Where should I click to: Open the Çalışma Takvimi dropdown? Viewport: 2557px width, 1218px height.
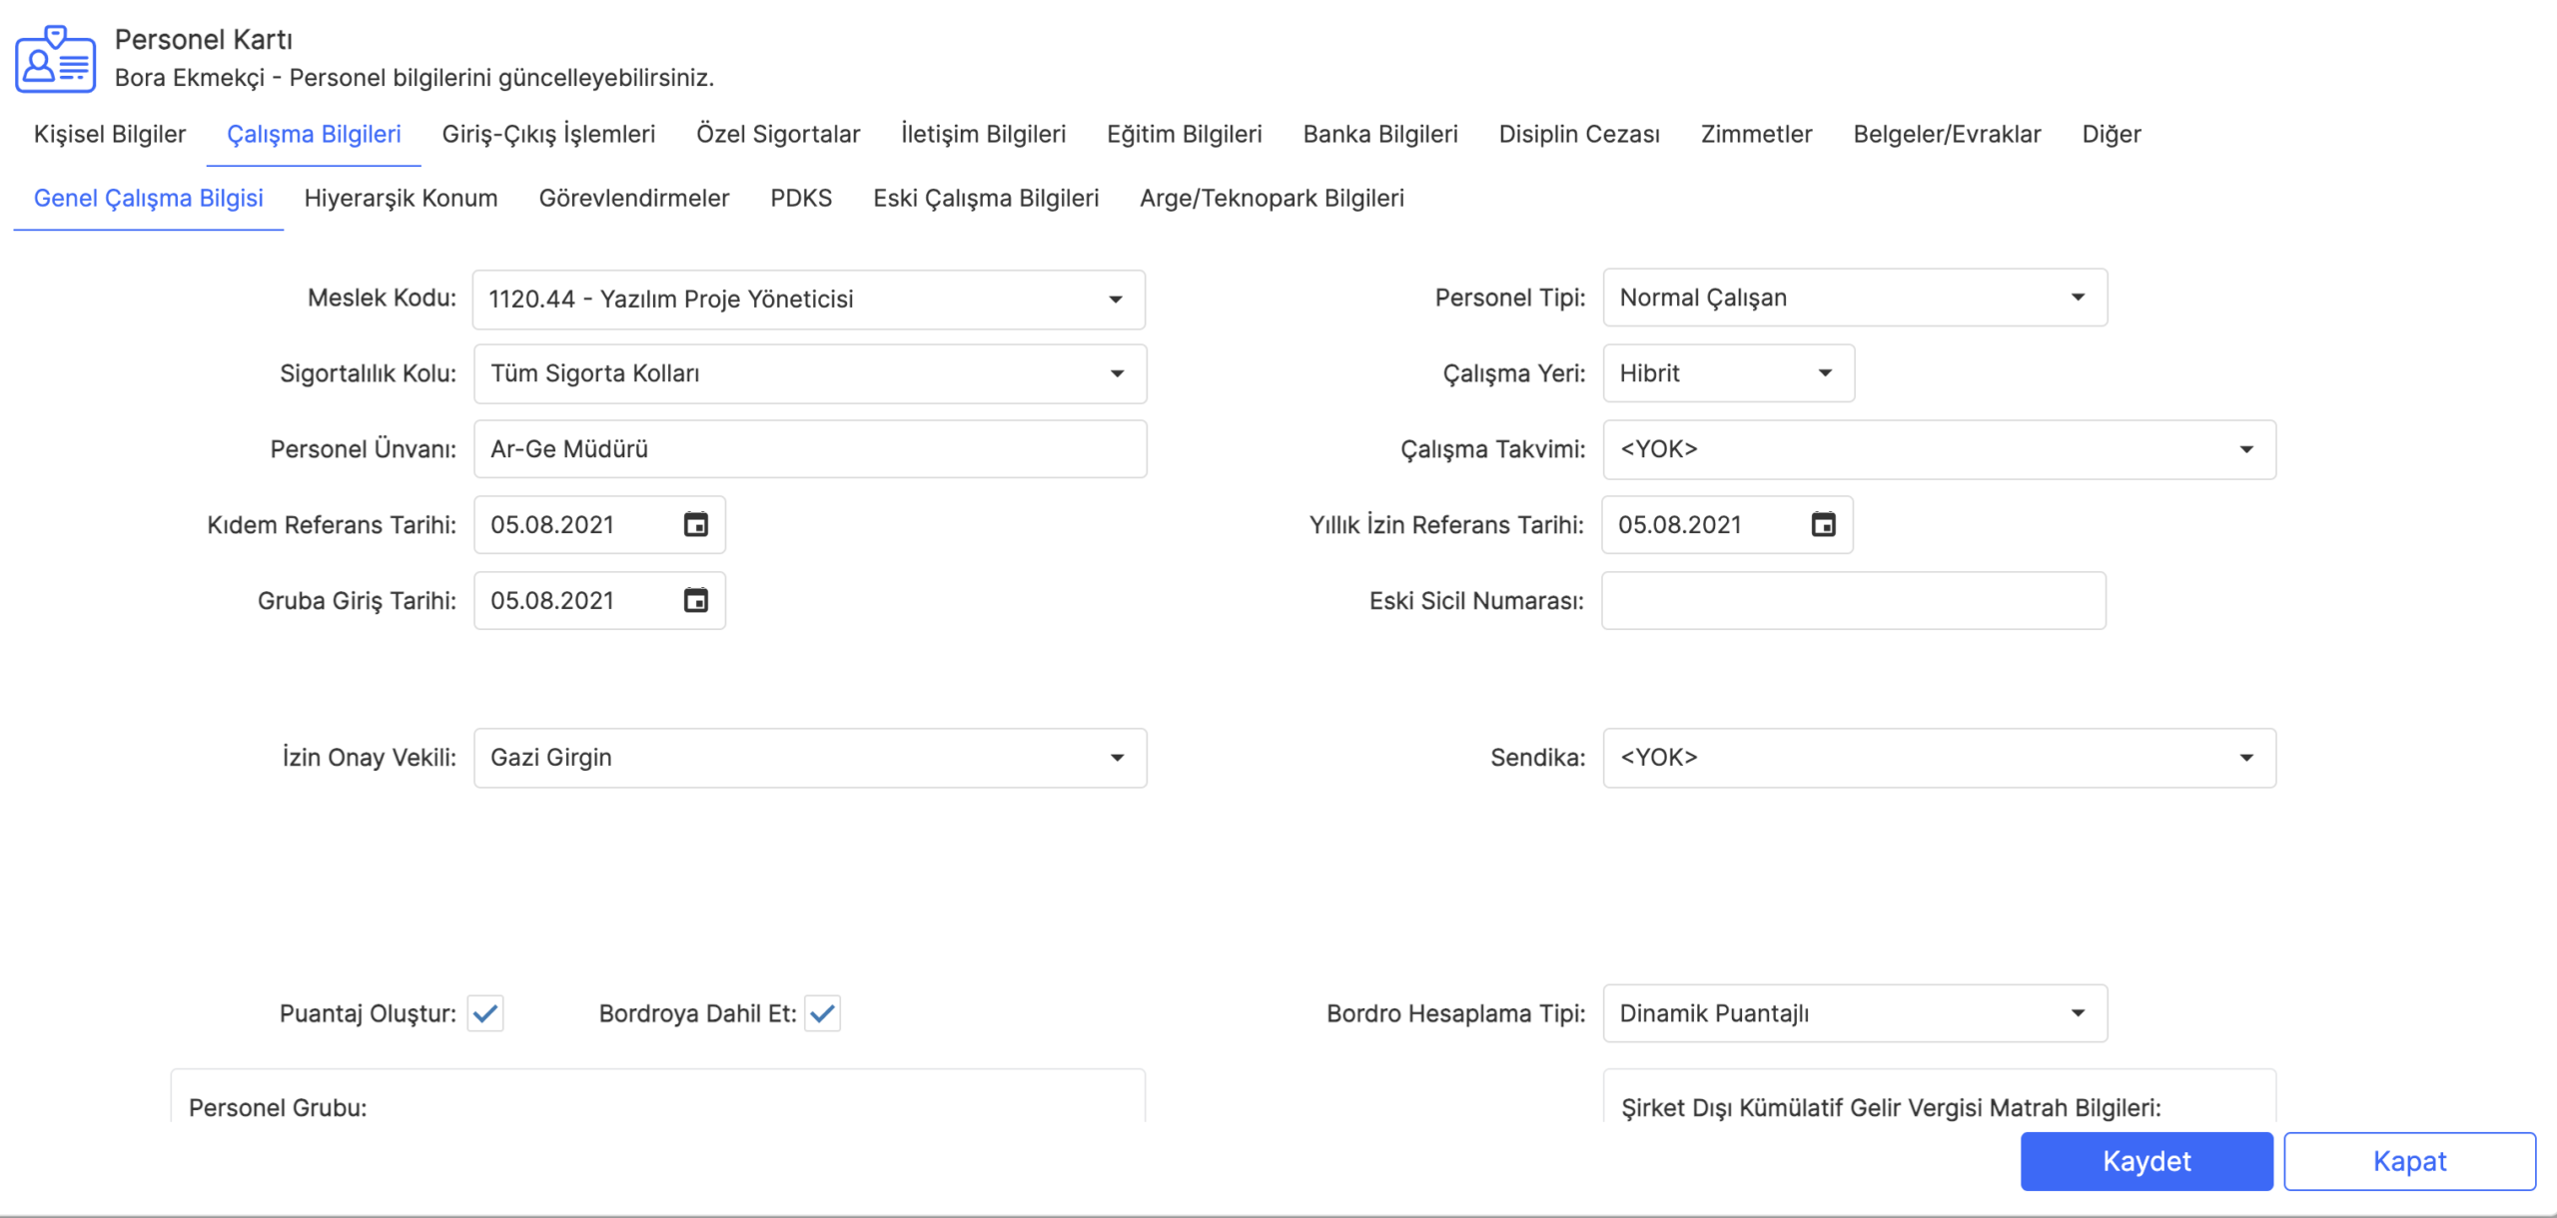(x=2245, y=449)
